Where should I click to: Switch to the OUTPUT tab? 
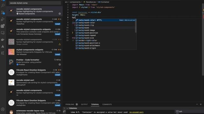click(84, 104)
